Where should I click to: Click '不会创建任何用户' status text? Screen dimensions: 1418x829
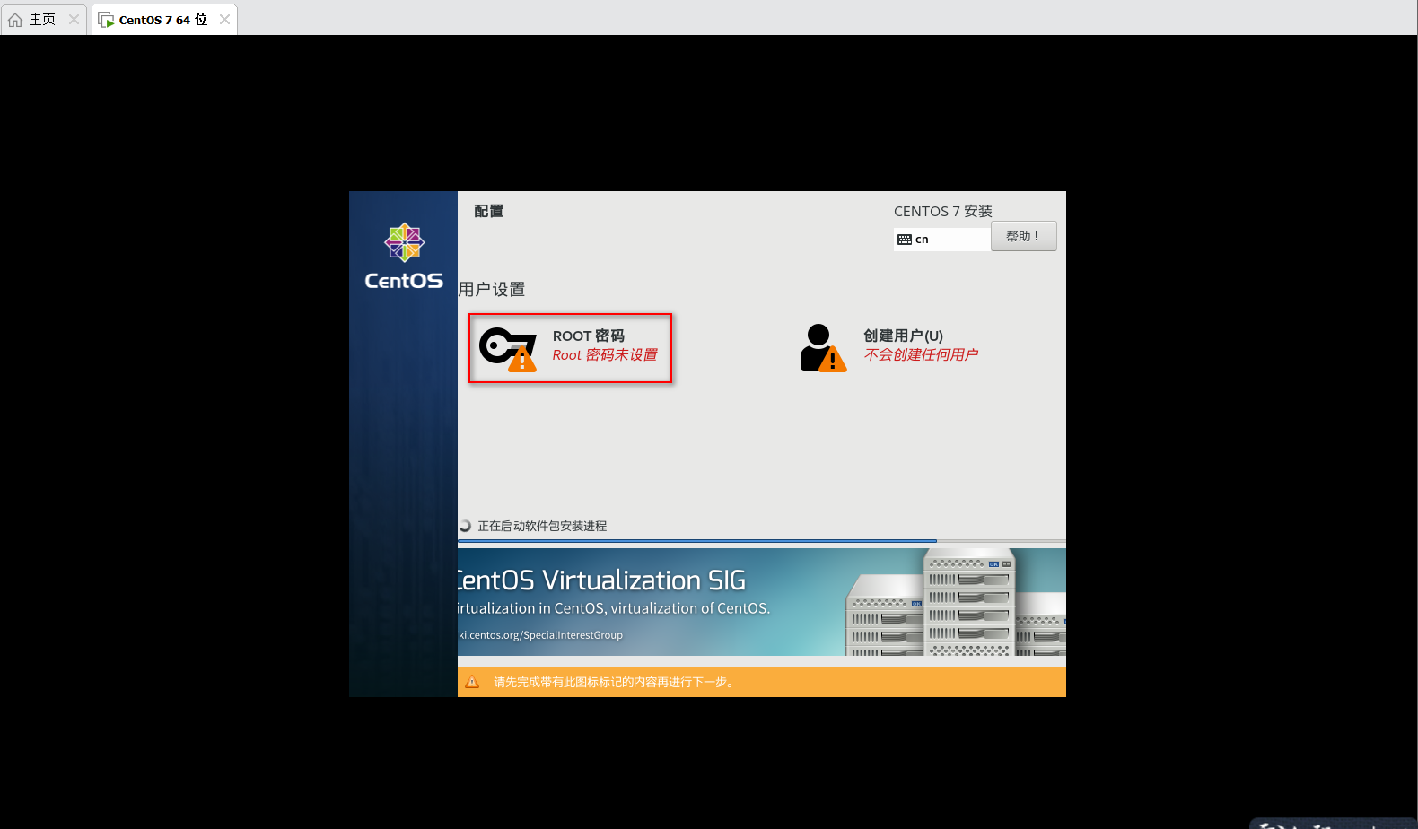pos(921,355)
